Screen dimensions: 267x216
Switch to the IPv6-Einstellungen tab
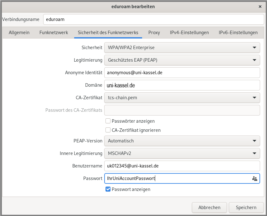tap(238, 33)
